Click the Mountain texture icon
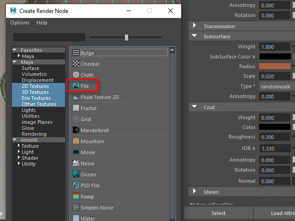This screenshot has height=221, width=295. pos(76,141)
